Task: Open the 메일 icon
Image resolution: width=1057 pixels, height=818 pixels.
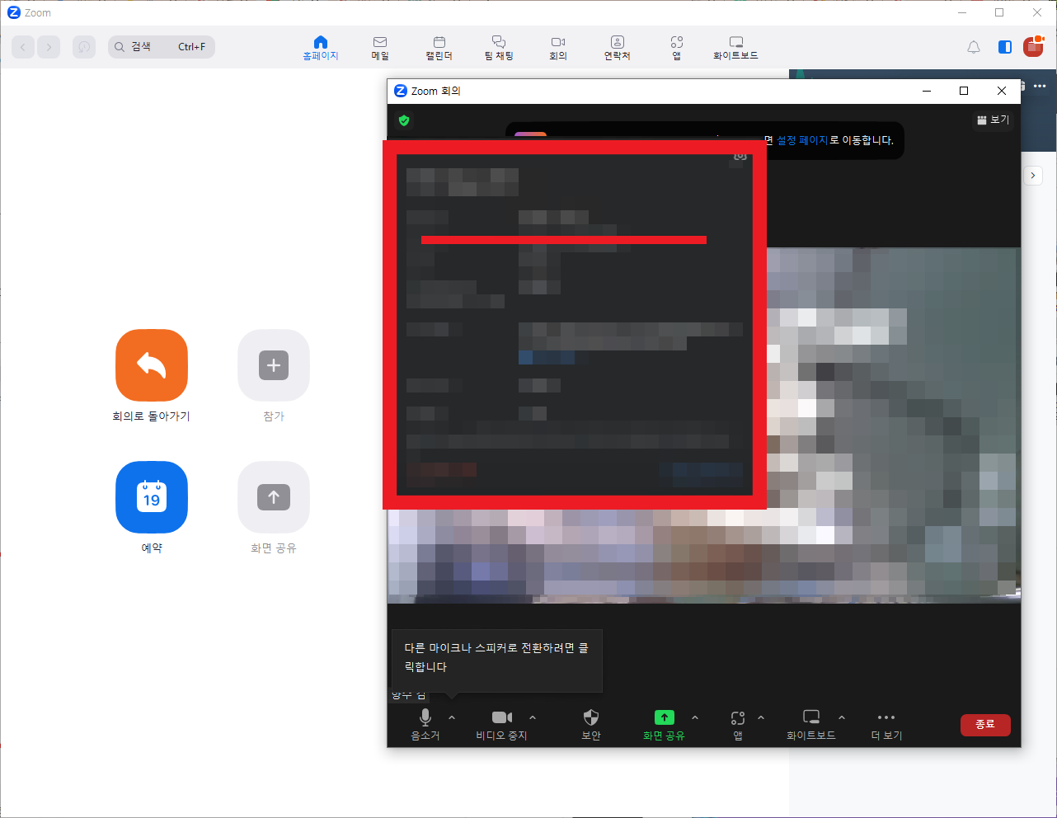Action: tap(379, 47)
